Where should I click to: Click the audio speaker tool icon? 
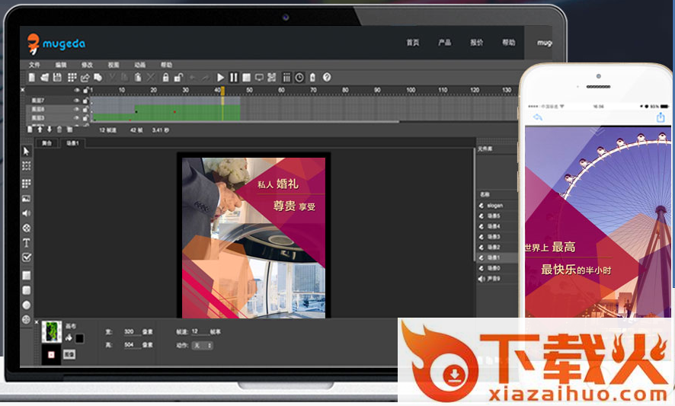coord(27,213)
